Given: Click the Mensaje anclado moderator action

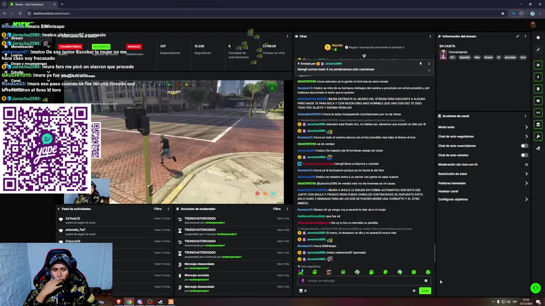Looking at the screenshot, I should coord(197,275).
